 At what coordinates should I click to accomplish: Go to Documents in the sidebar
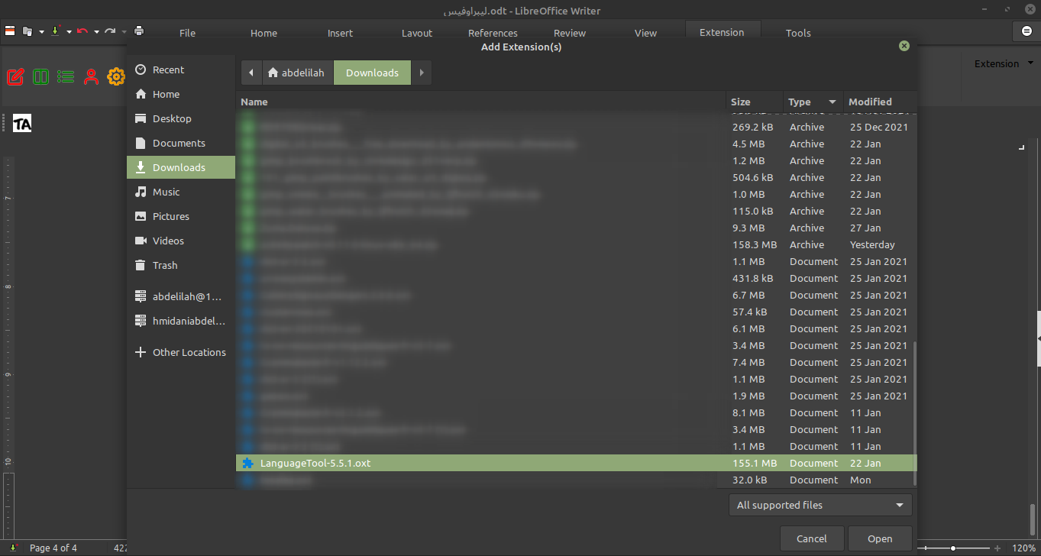179,143
